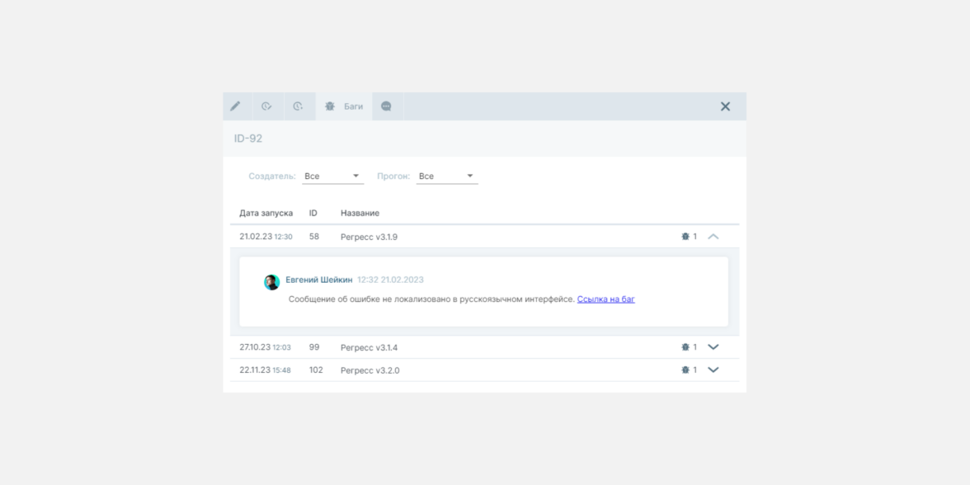Expand the Регресс v3.2.0 row

pos(713,370)
